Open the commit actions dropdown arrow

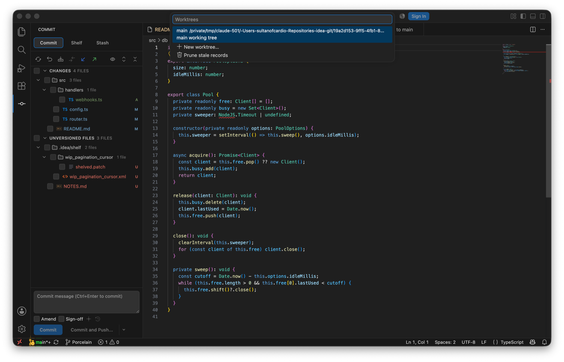[124, 330]
